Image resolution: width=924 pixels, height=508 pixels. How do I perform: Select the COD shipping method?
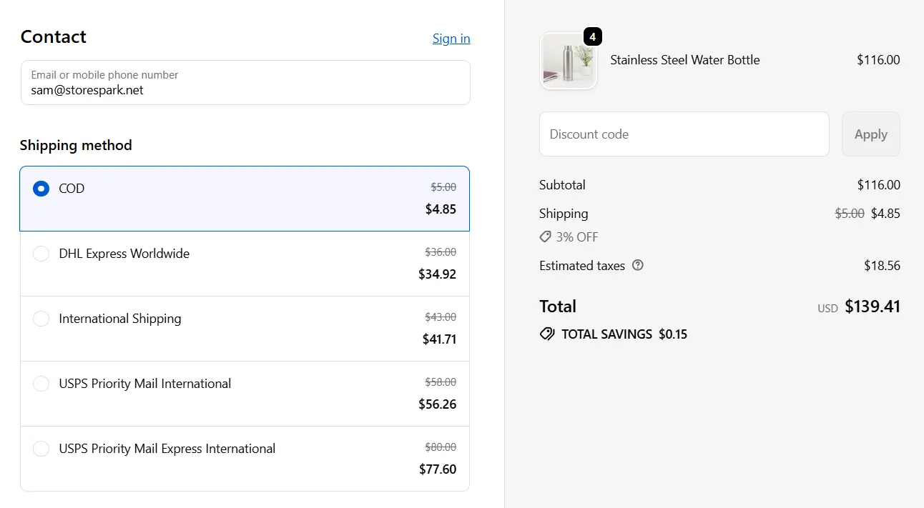41,189
